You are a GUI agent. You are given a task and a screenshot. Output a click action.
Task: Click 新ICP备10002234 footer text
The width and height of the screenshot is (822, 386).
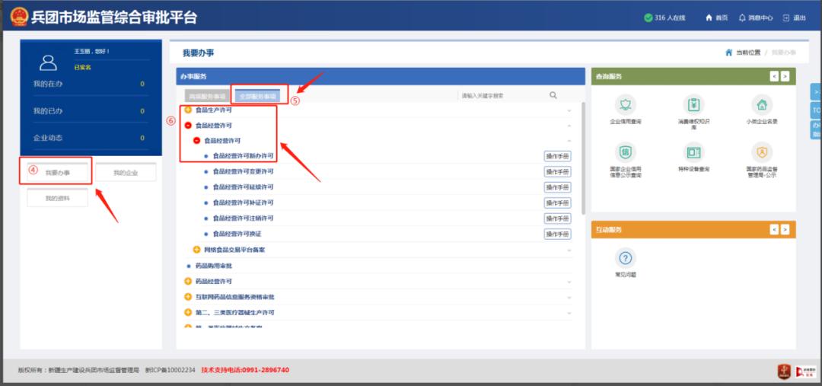(x=170, y=370)
